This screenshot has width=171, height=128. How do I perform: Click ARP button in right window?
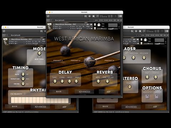155,107
